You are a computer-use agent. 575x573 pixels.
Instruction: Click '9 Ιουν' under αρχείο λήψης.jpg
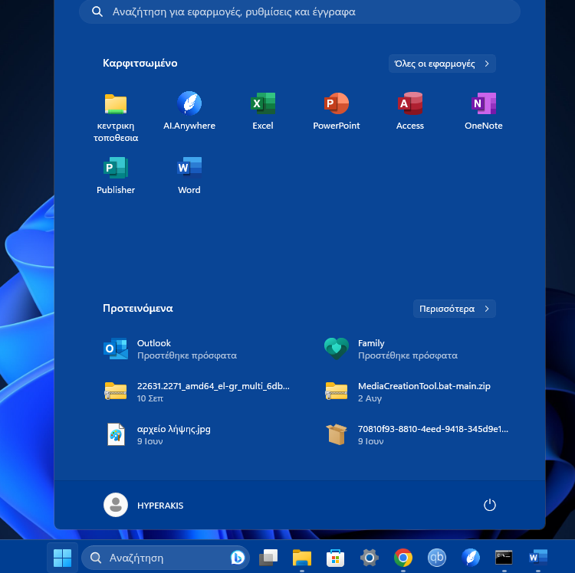(x=150, y=441)
